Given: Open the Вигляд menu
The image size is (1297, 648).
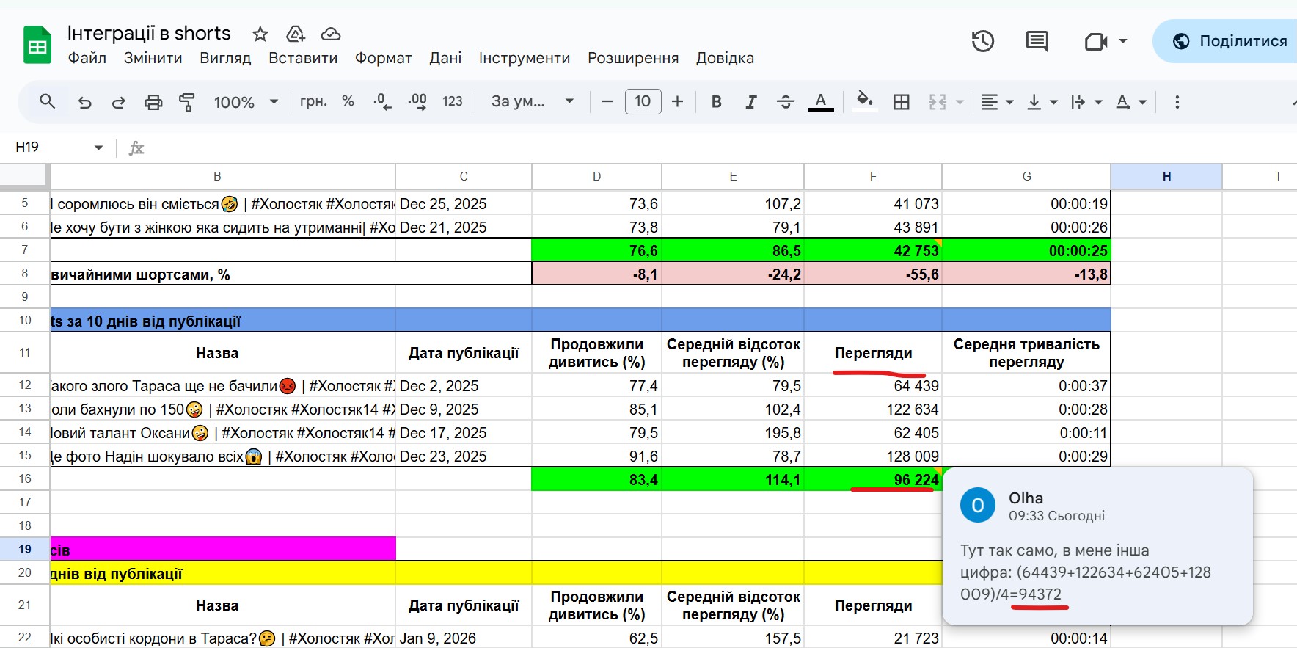Looking at the screenshot, I should [225, 58].
